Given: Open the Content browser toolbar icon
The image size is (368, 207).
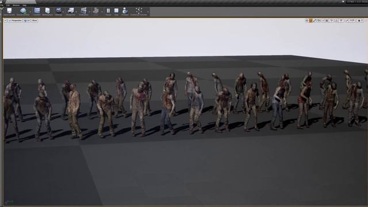Looking at the screenshot, I should [x=37, y=11].
